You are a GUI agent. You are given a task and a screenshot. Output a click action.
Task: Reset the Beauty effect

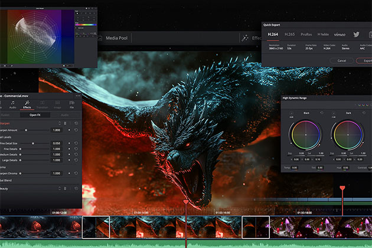tap(76, 188)
